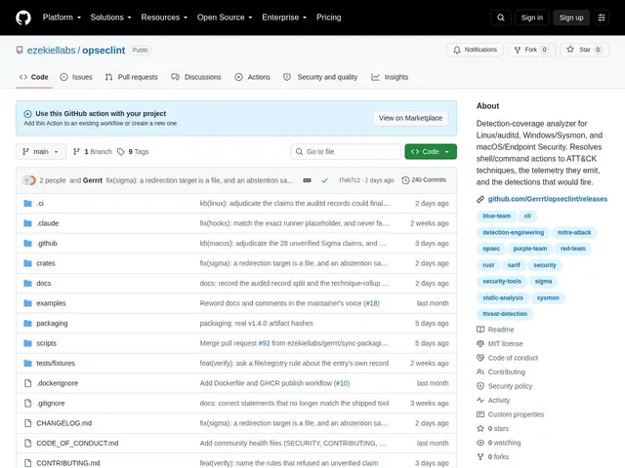Open the ezekiellabs owner link
Viewport: 625px width, 468px height.
coord(51,50)
